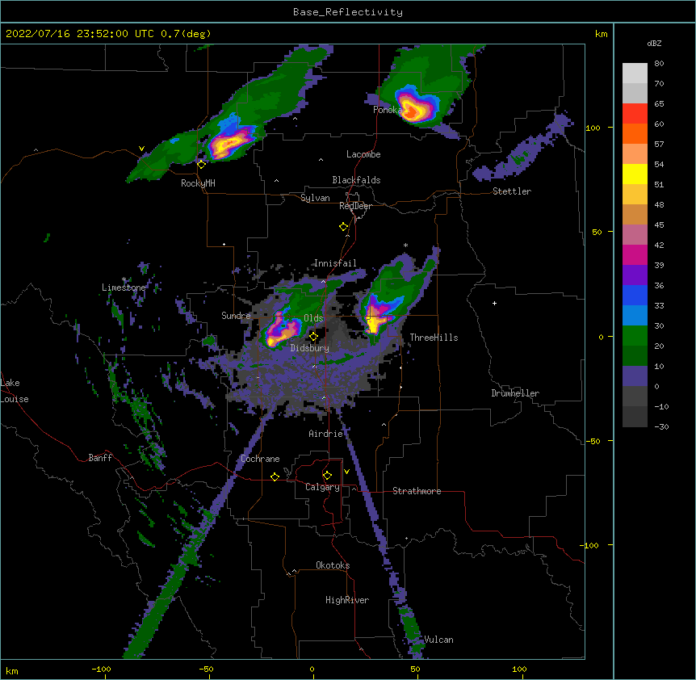
Task: Click the Innisfail label
Action: 335,263
